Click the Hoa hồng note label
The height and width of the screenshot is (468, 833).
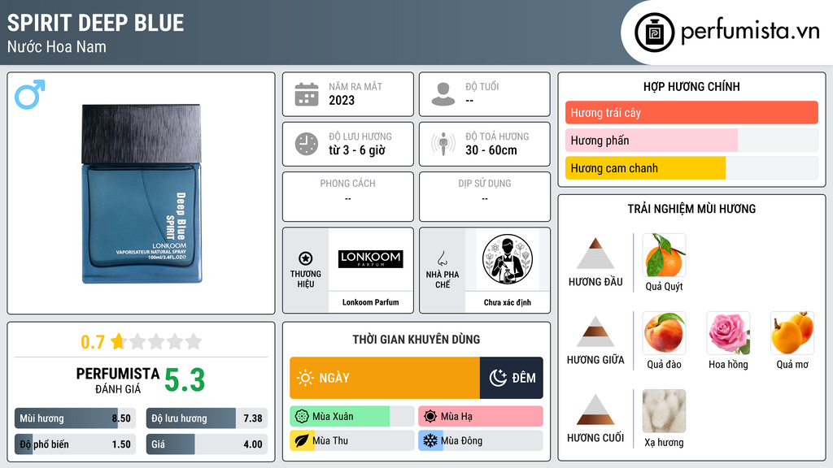coord(728,365)
